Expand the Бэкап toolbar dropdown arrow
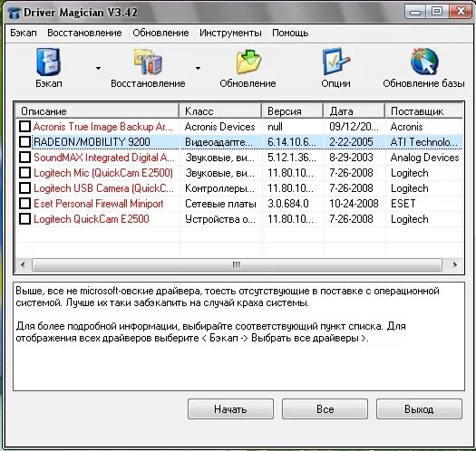The height and width of the screenshot is (451, 476). [98, 68]
